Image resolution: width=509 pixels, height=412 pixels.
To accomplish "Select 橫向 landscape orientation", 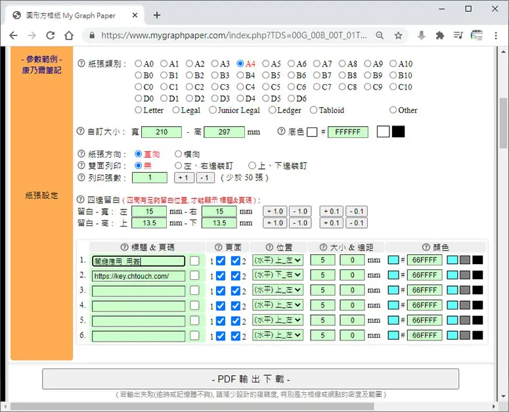I will (178, 154).
